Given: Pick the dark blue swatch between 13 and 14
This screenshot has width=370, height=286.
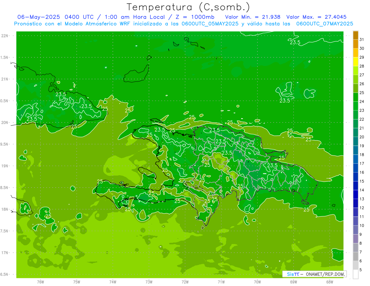Looking at the screenshot, I should pyautogui.click(x=356, y=194).
